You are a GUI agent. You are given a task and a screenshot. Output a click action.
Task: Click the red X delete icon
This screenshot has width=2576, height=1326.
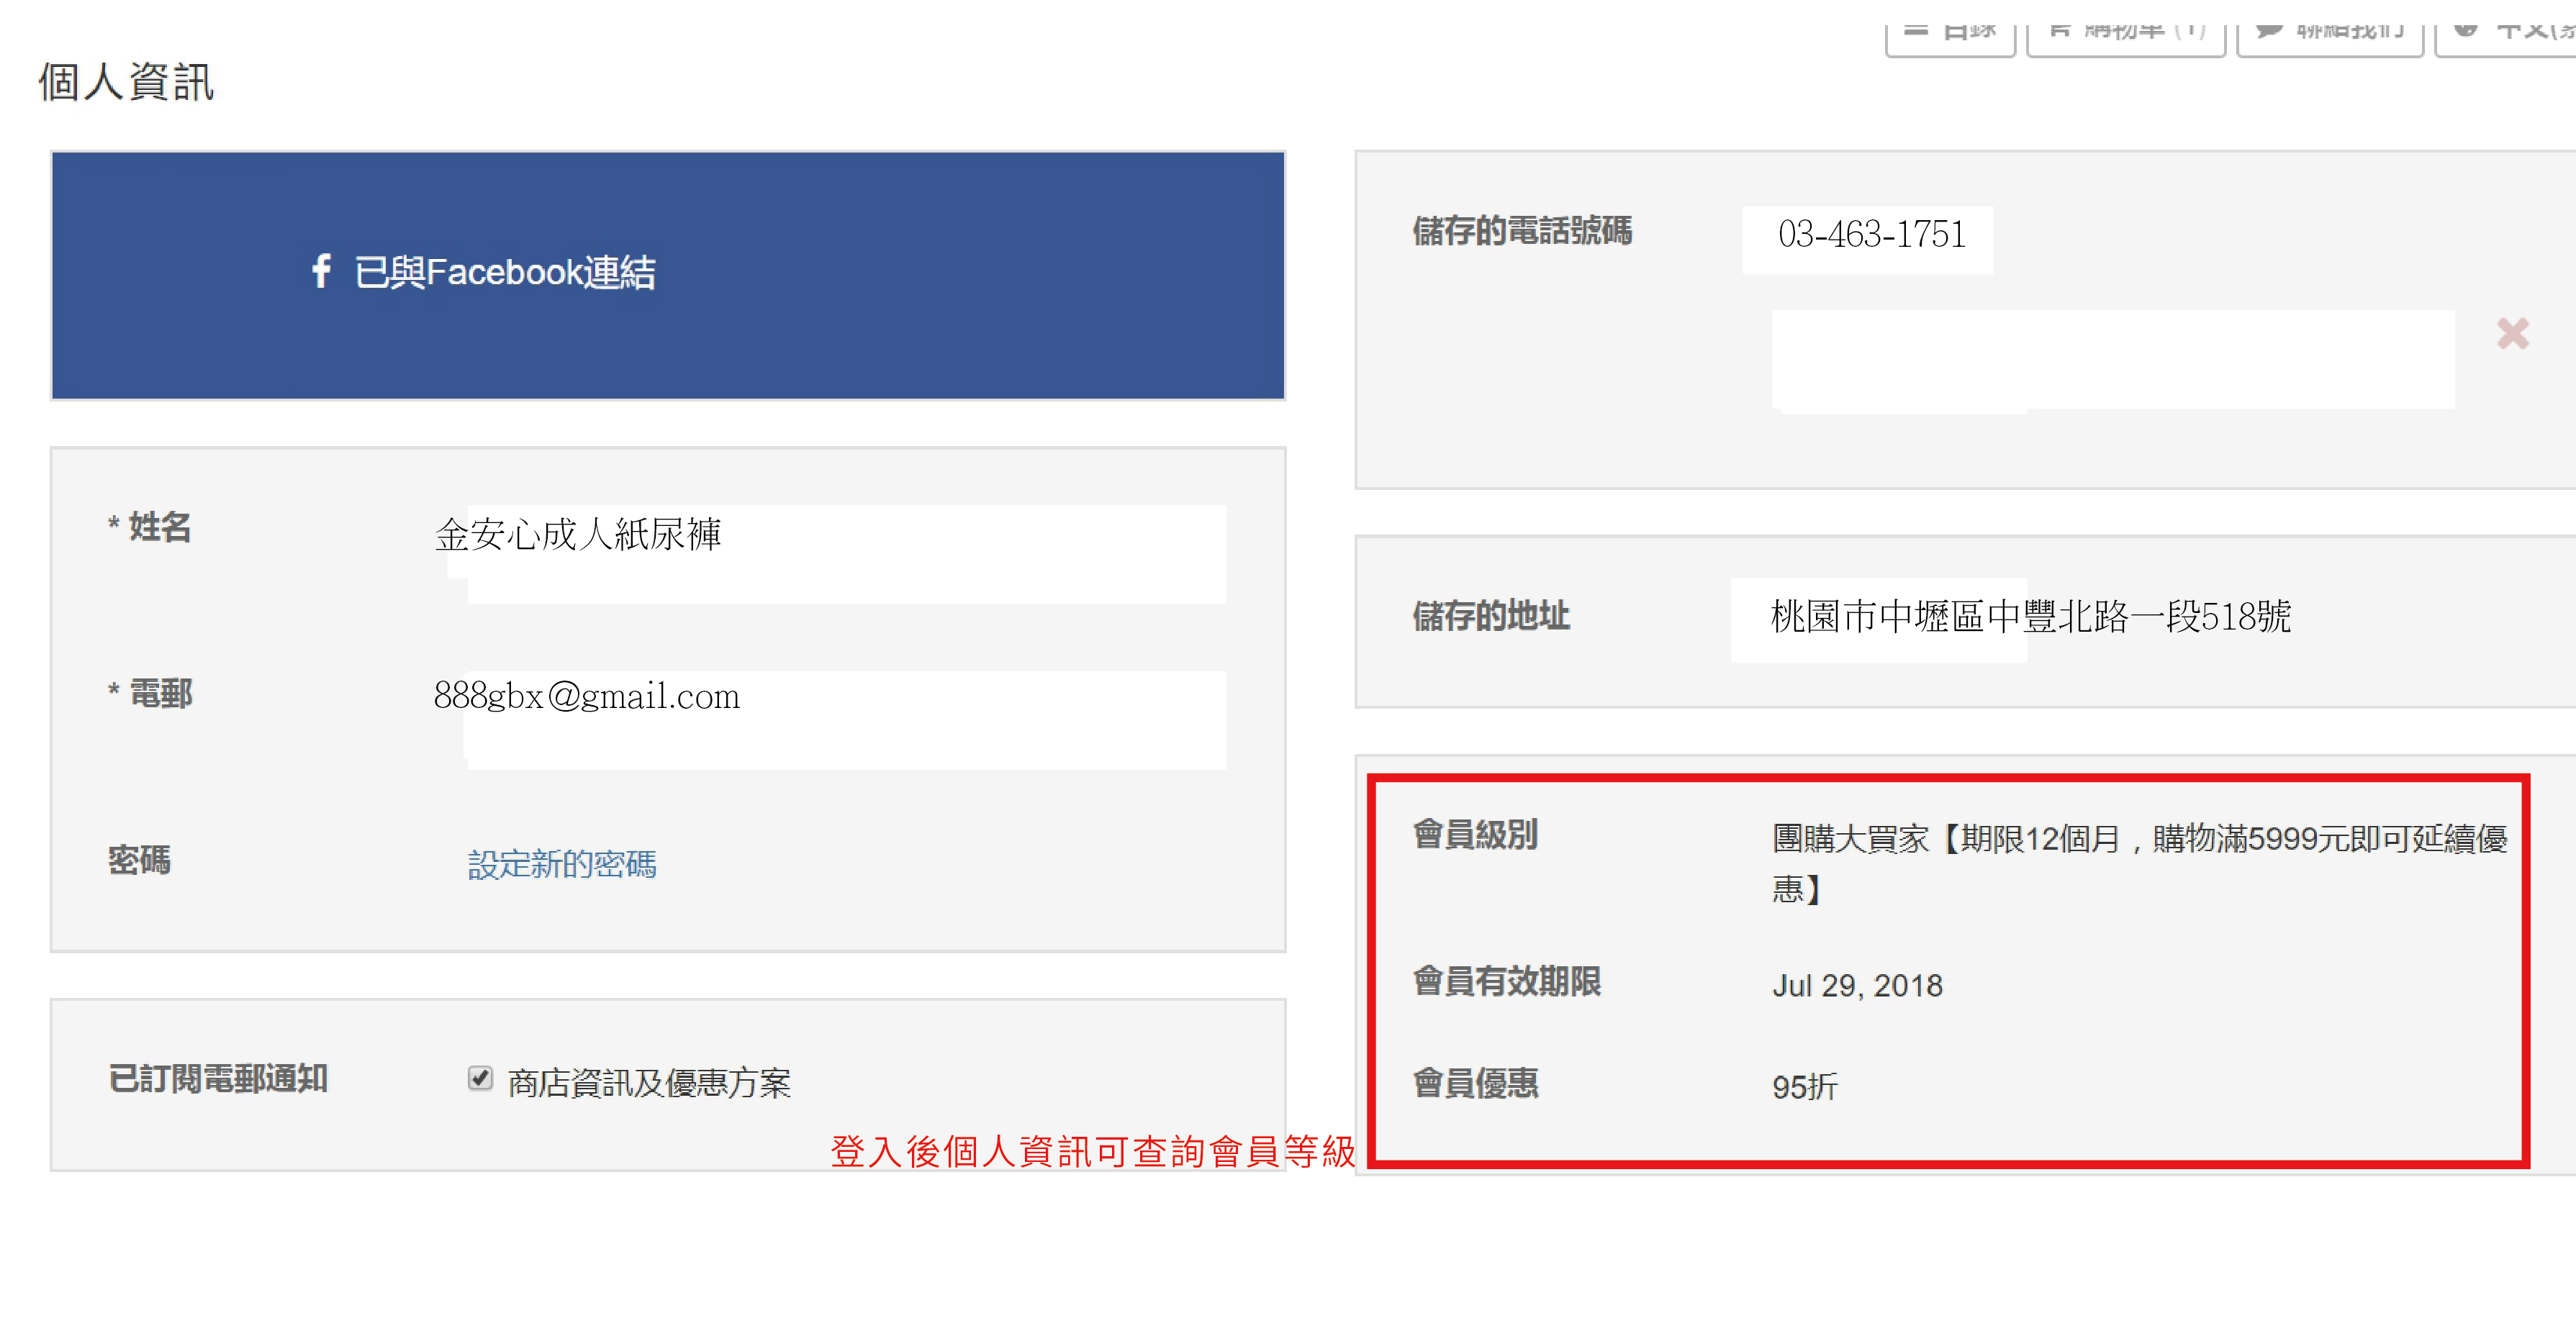click(x=2512, y=332)
